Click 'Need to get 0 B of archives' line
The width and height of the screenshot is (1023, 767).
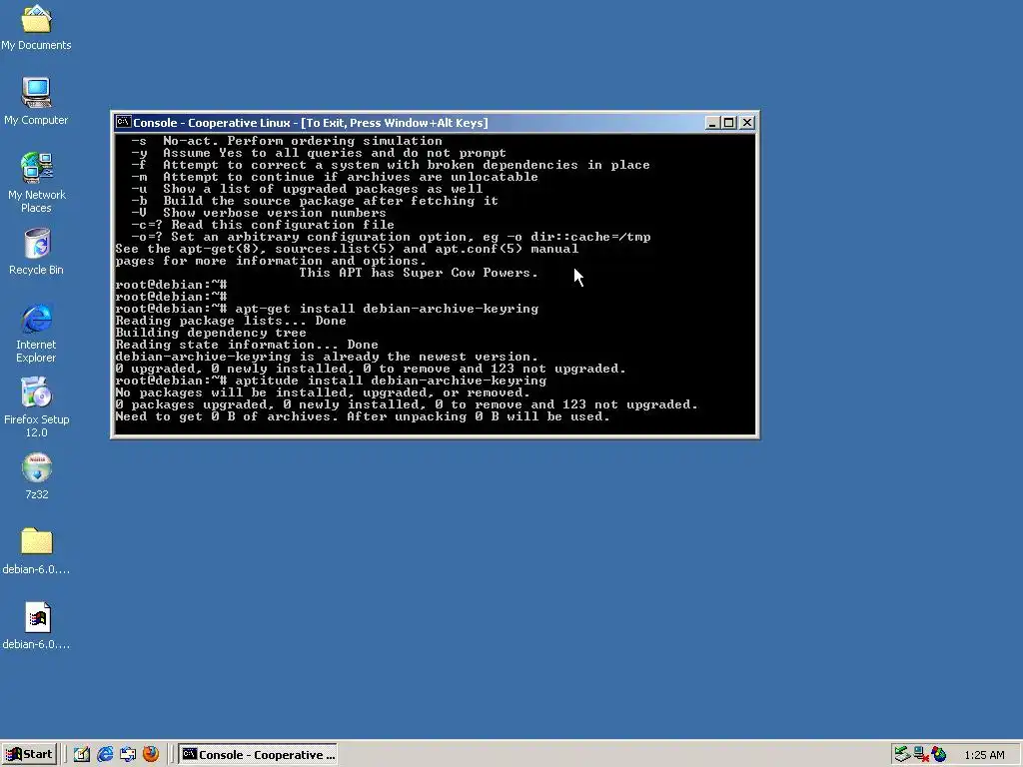(x=363, y=416)
